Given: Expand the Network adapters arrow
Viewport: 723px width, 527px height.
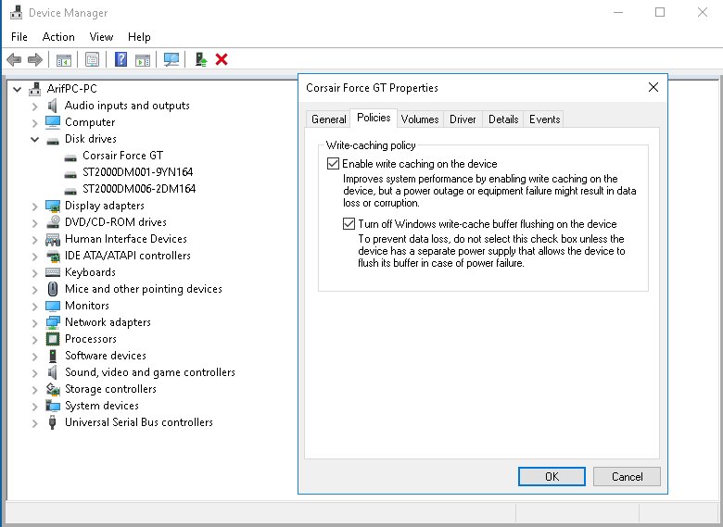Looking at the screenshot, I should (x=34, y=323).
